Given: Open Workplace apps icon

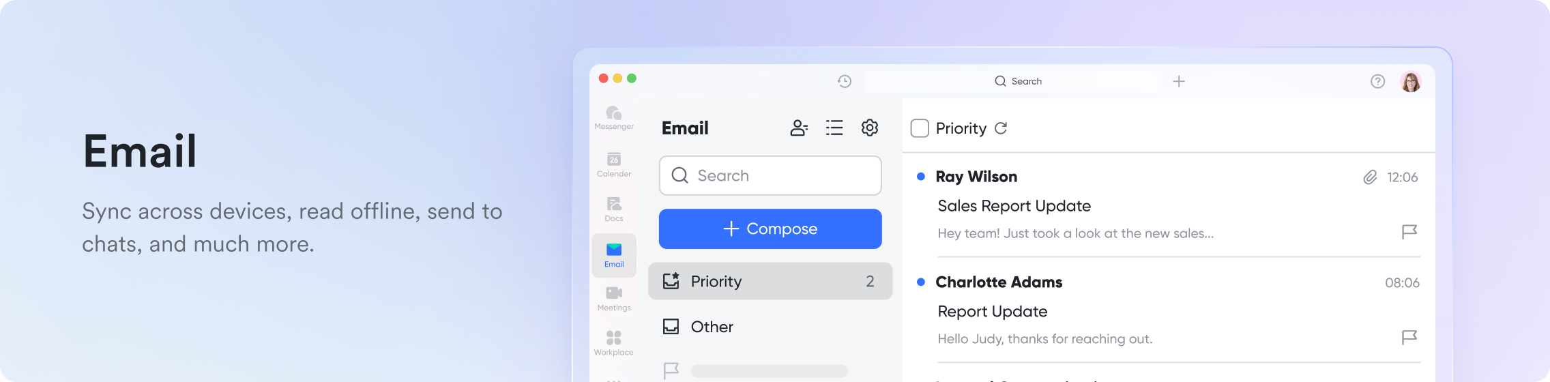Looking at the screenshot, I should 614,342.
